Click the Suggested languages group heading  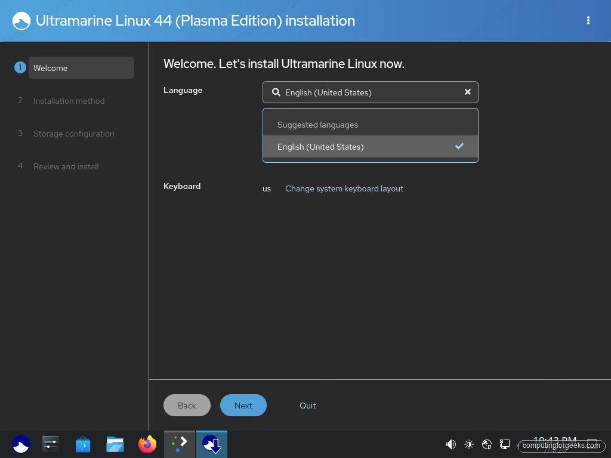tap(317, 125)
